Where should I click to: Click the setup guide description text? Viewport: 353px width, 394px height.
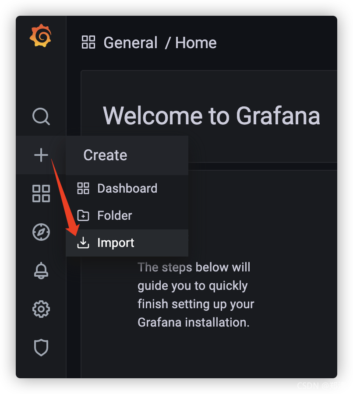pos(196,295)
